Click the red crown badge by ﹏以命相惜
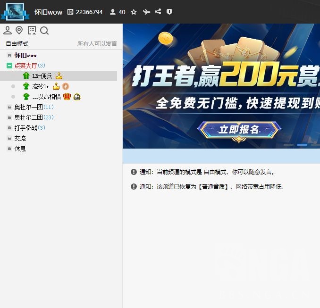 [67, 97]
